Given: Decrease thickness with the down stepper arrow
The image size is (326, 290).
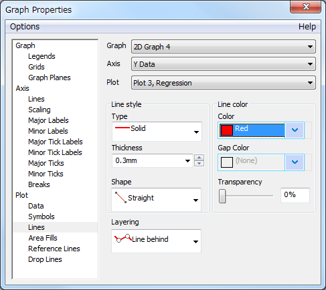Looking at the screenshot, I should (199, 163).
